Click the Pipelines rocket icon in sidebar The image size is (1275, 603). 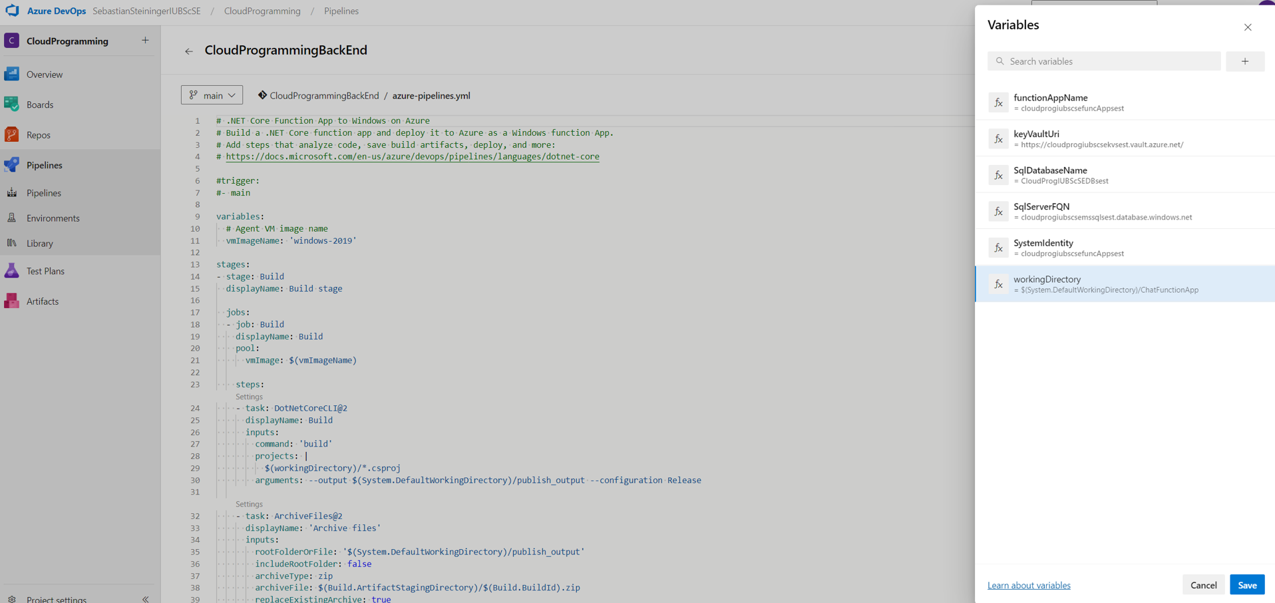click(x=12, y=164)
